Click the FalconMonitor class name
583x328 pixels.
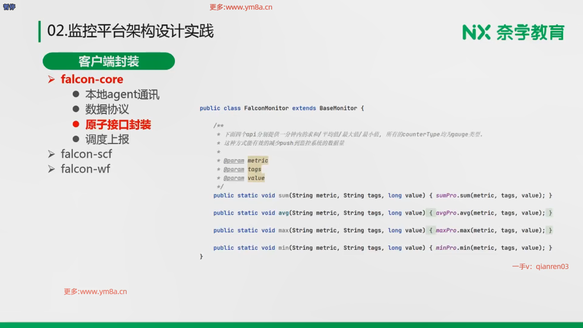coord(266,108)
